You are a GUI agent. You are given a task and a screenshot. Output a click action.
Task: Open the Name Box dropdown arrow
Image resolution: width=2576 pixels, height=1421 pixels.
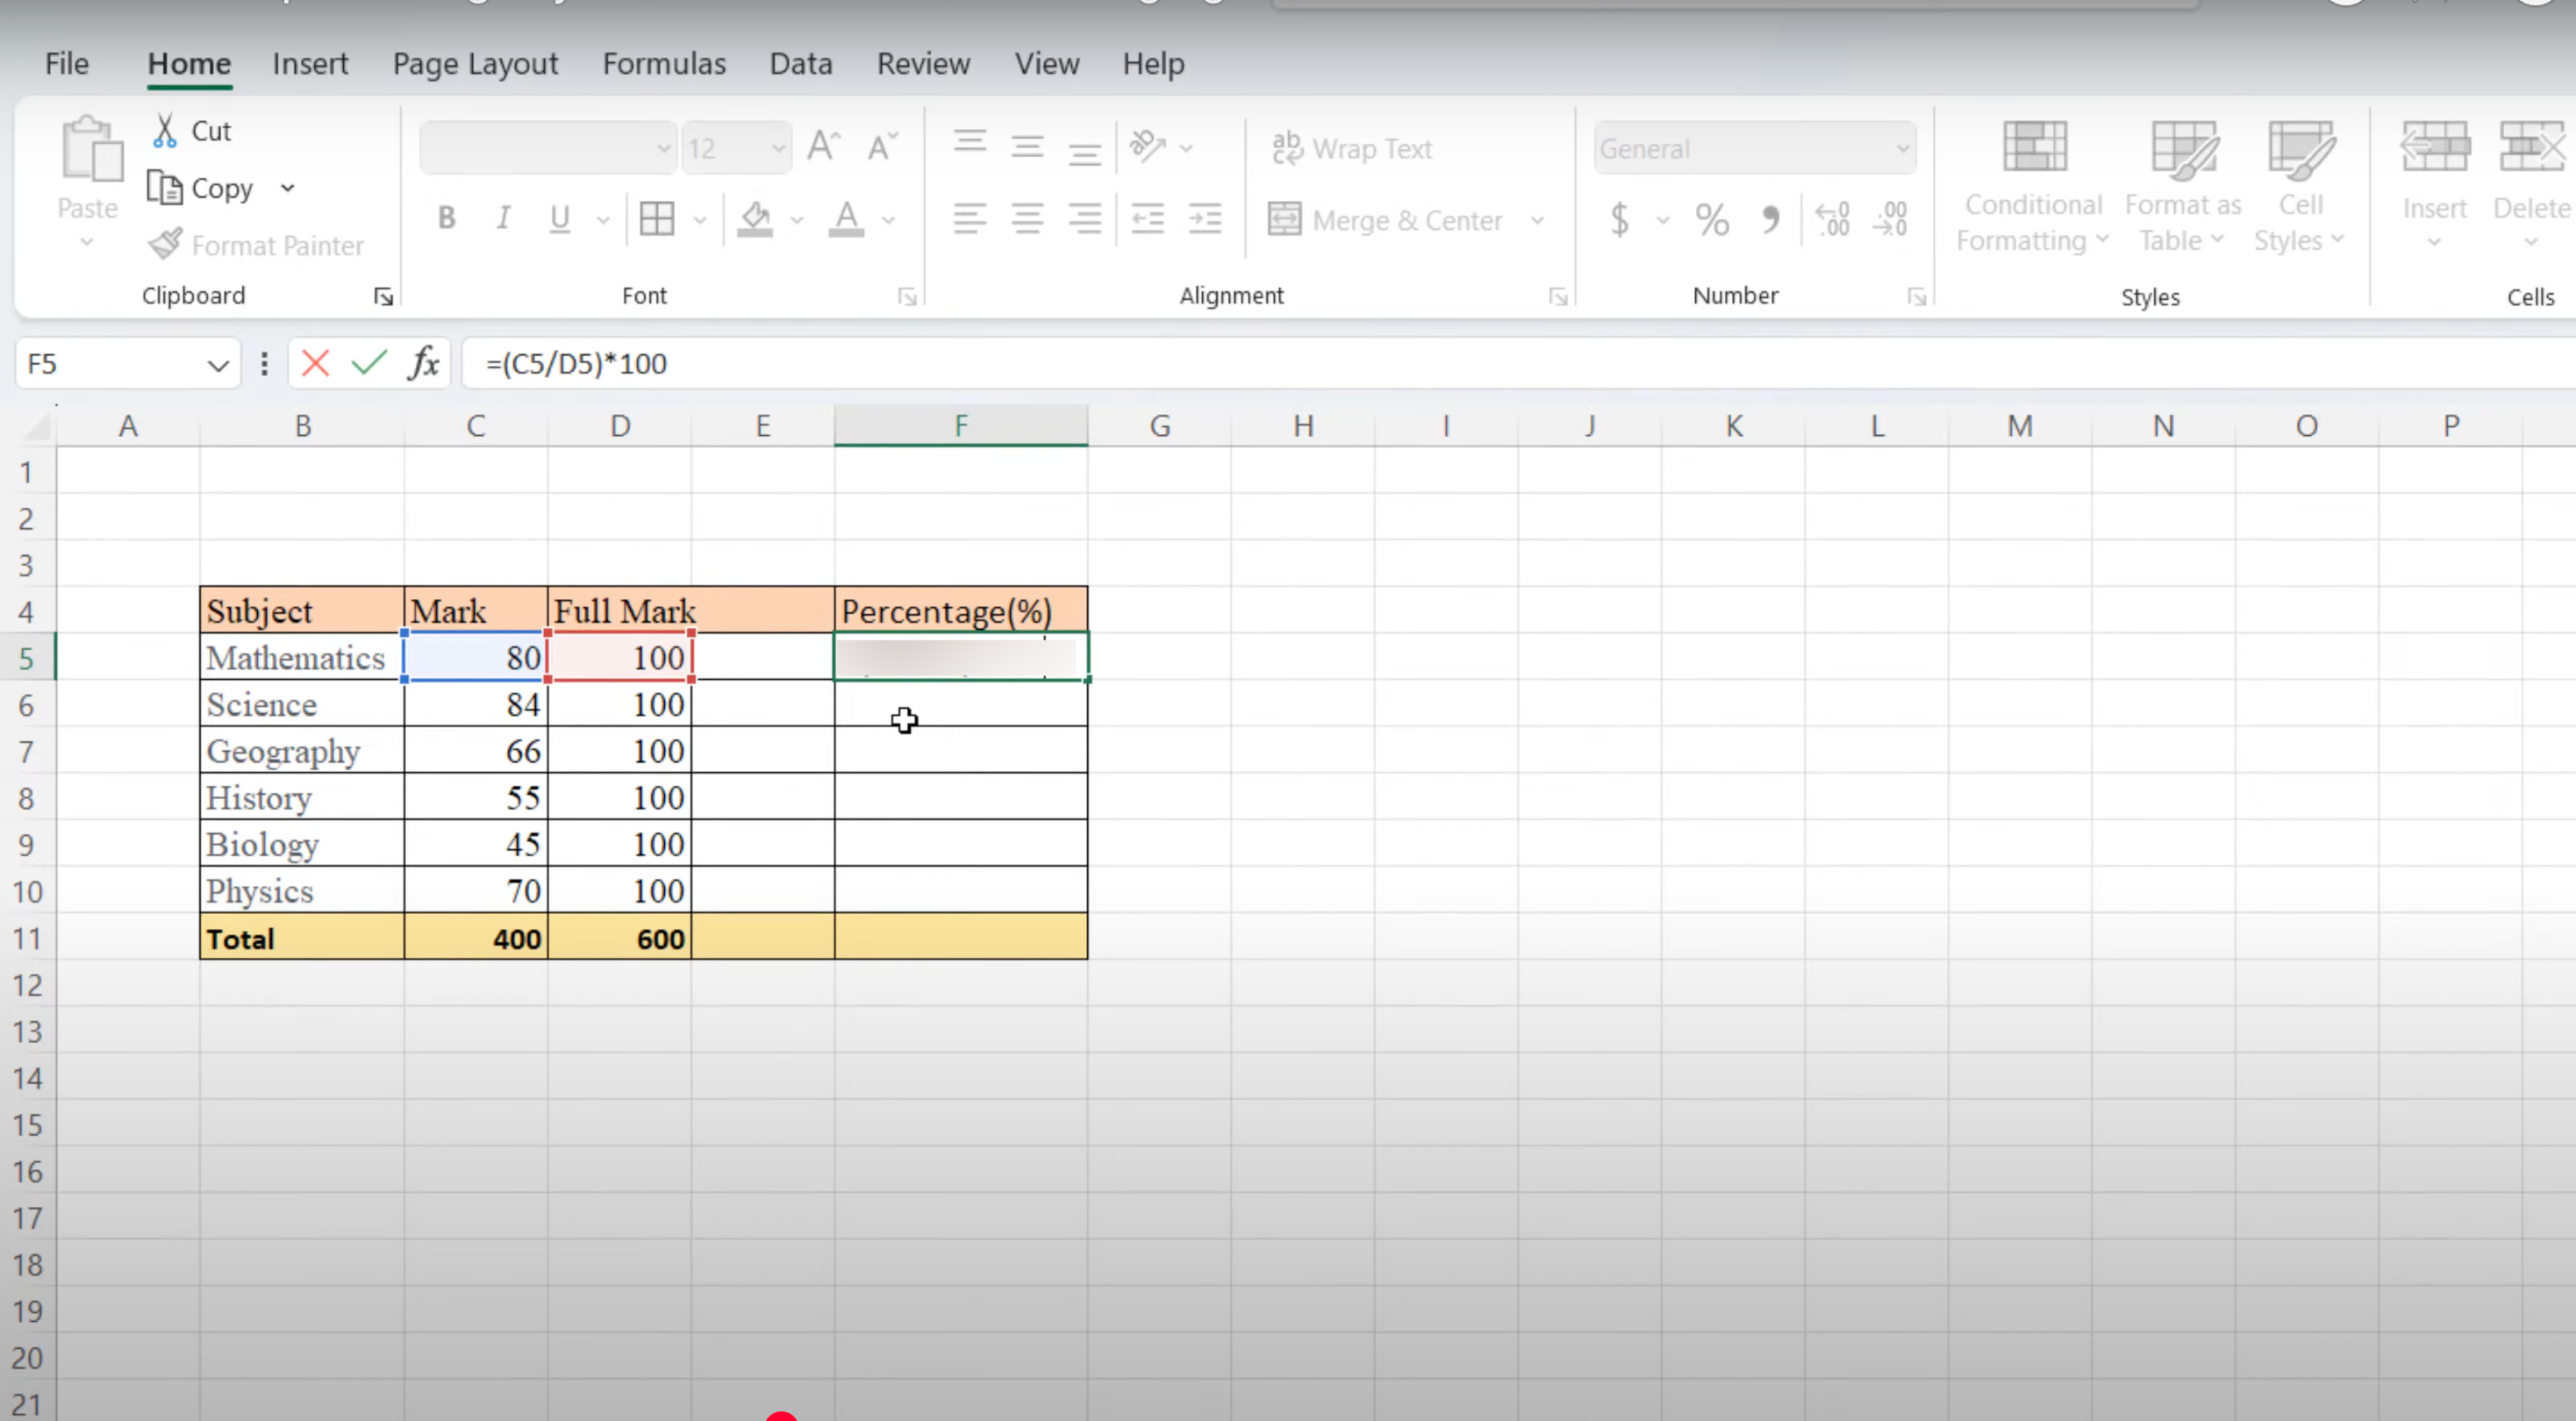coord(218,365)
